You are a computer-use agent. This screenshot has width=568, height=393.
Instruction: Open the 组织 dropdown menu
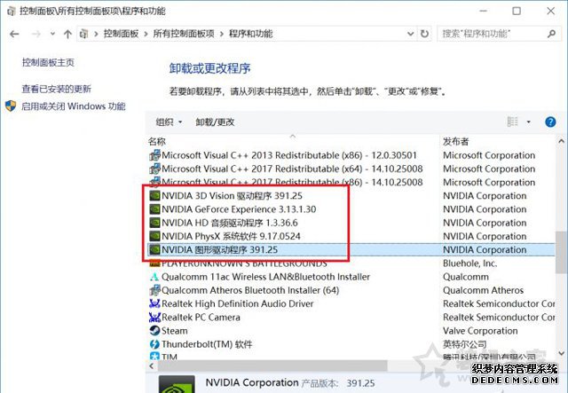coord(169,122)
